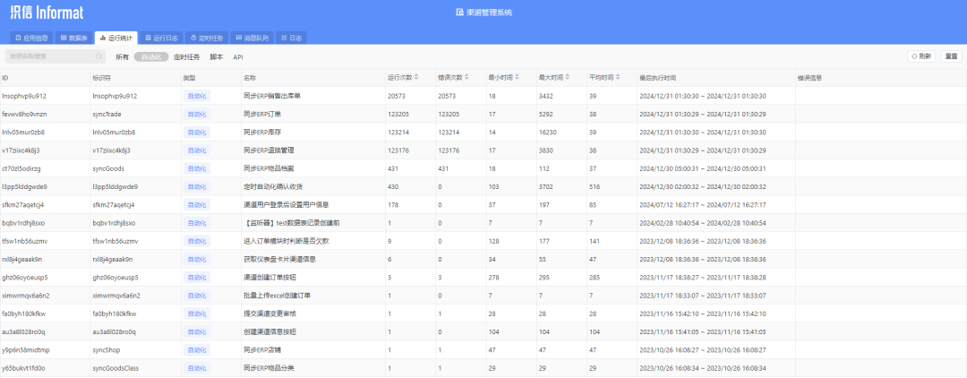Click the search magnifier icon
967x378 pixels.
[98, 56]
